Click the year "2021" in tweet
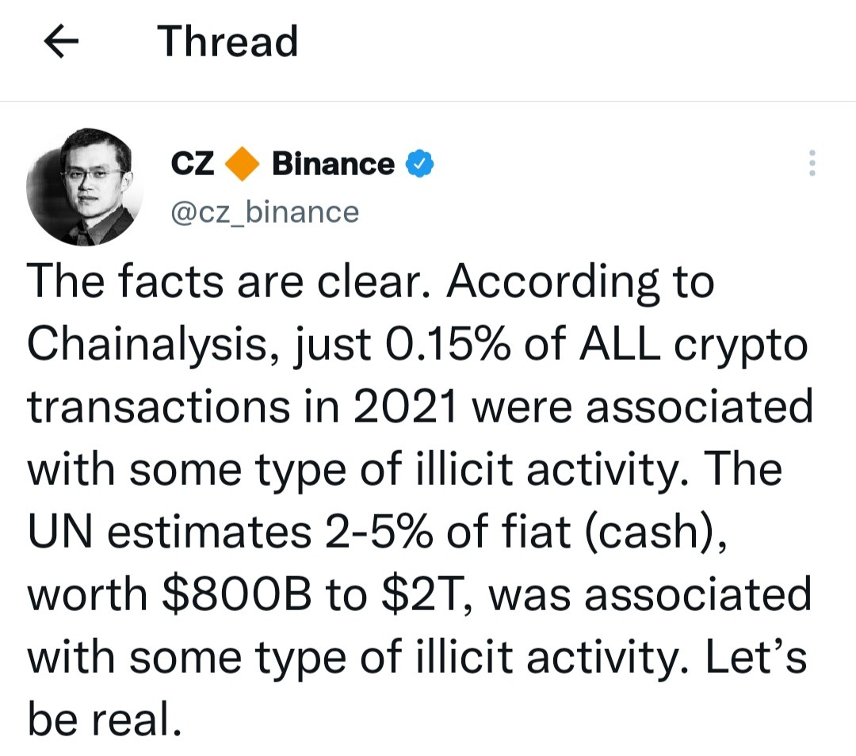 (x=404, y=407)
